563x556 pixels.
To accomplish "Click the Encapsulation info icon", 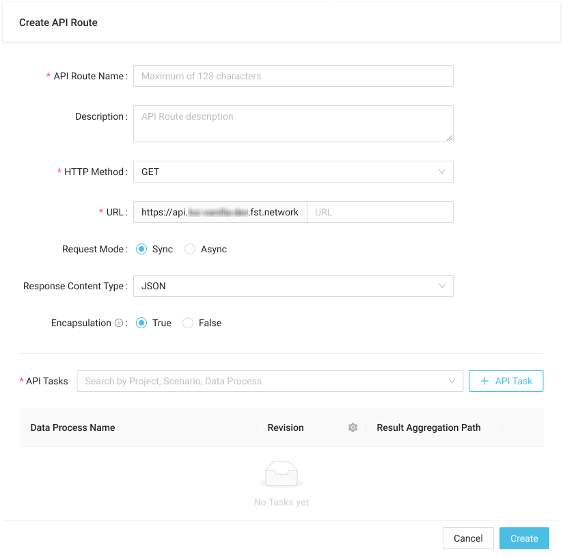I will [x=119, y=323].
